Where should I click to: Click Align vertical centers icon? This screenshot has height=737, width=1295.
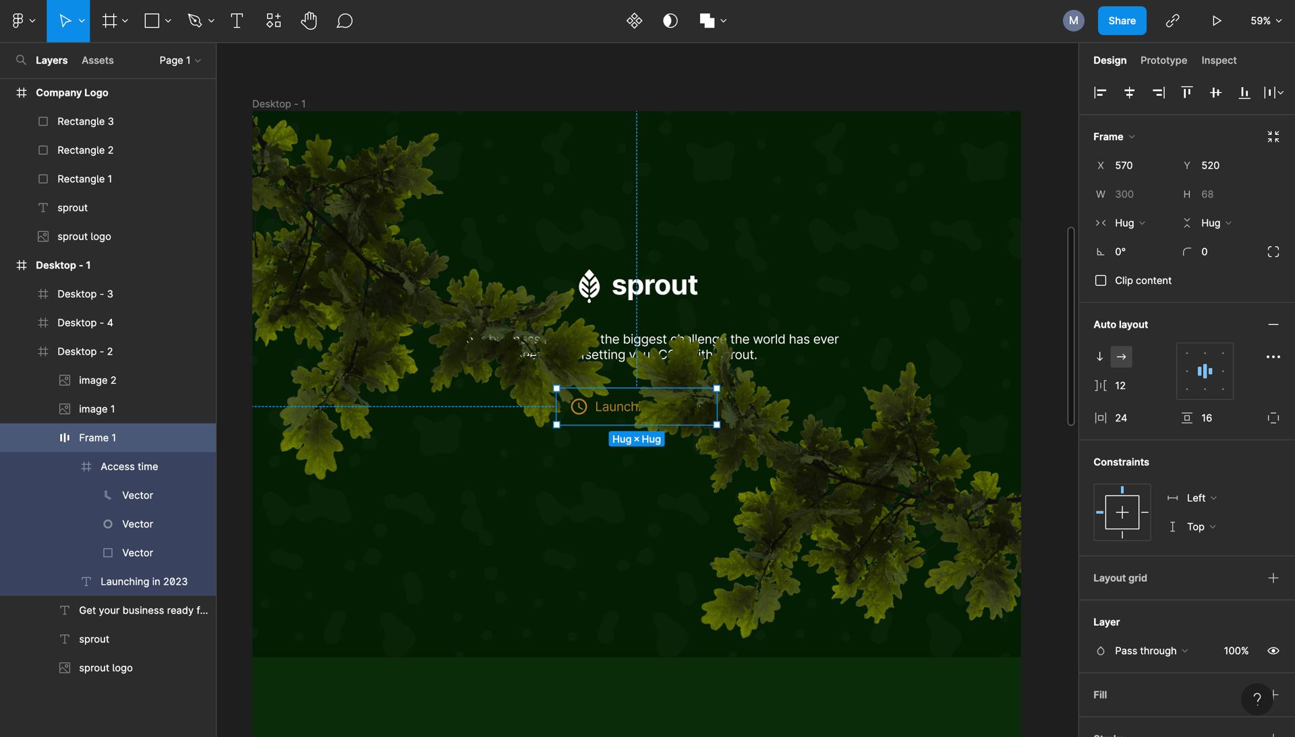1215,92
